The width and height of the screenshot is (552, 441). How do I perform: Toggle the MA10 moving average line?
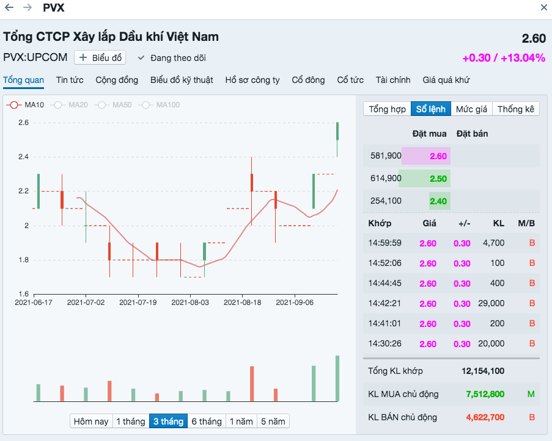tap(25, 105)
